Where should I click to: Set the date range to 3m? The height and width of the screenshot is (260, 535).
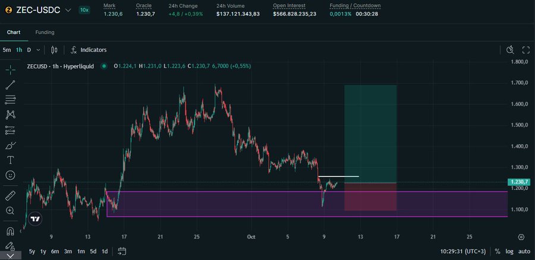(x=68, y=252)
